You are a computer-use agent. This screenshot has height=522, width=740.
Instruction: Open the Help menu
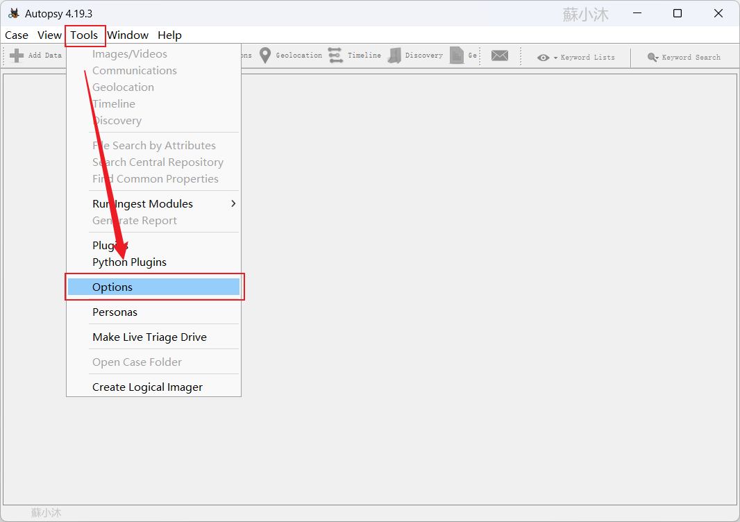pyautogui.click(x=169, y=35)
